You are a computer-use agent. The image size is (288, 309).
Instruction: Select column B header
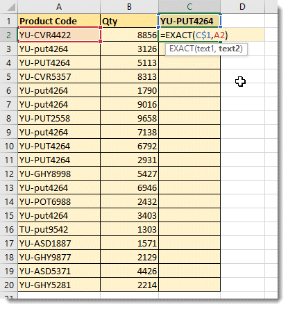pyautogui.click(x=129, y=6)
